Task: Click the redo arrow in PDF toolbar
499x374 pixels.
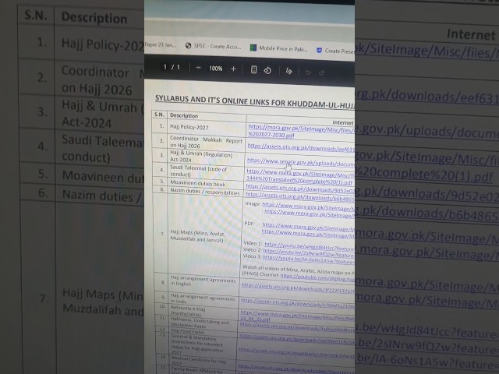Action: [x=322, y=72]
